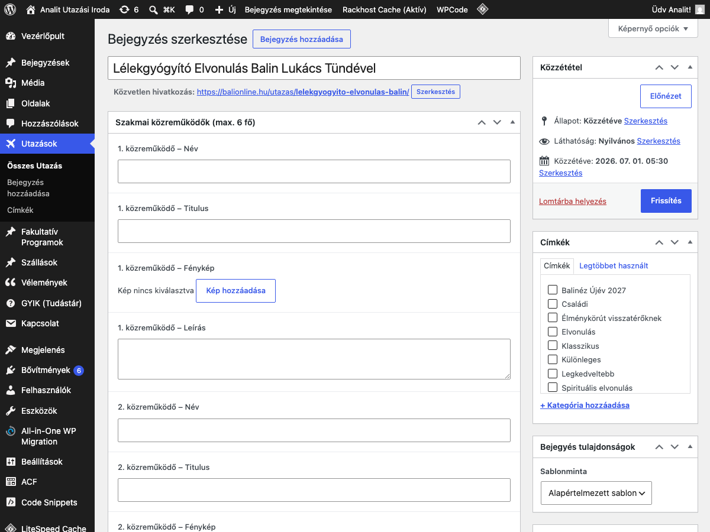Switch to Legtöbbet használt tab

click(614, 266)
